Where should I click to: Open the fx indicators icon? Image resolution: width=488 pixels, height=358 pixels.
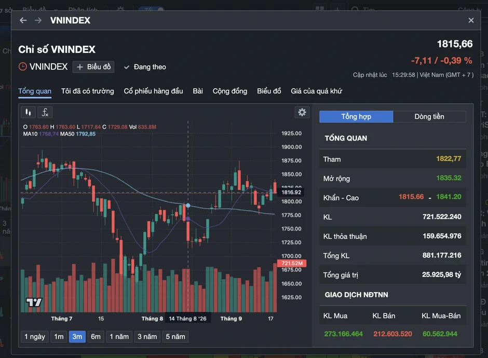coord(45,112)
